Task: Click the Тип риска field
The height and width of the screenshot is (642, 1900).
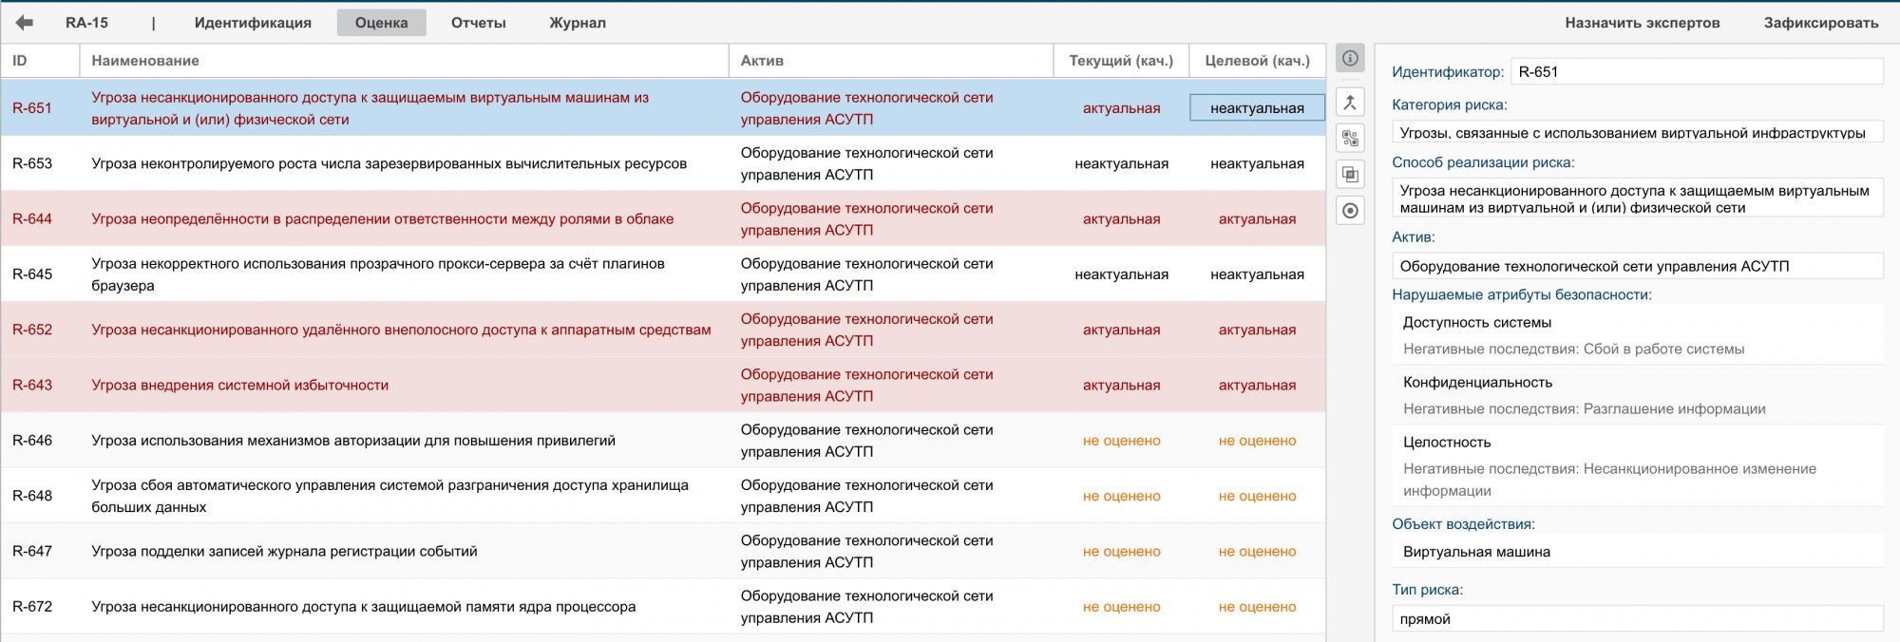Action: [x=1637, y=619]
